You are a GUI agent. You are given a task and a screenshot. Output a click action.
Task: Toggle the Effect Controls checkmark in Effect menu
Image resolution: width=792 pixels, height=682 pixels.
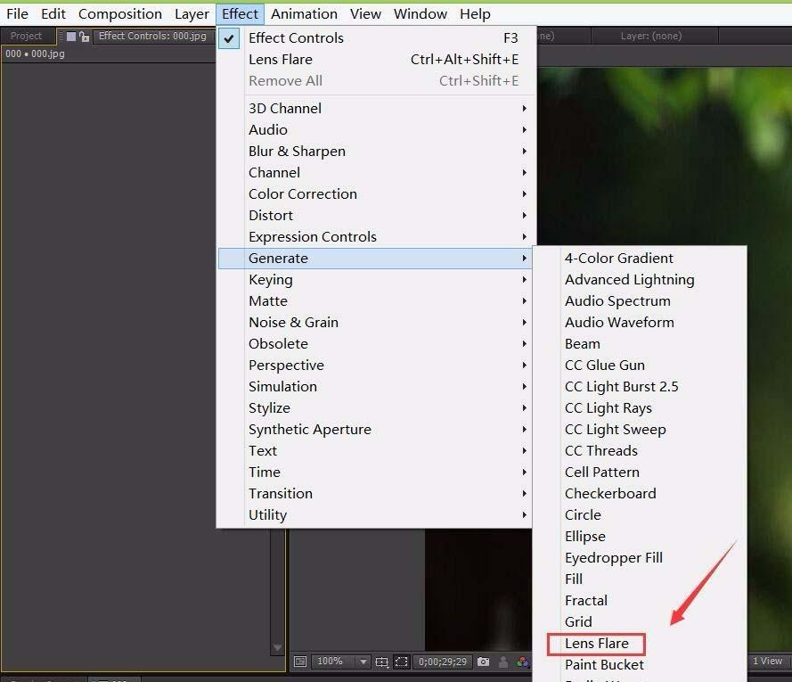point(230,37)
